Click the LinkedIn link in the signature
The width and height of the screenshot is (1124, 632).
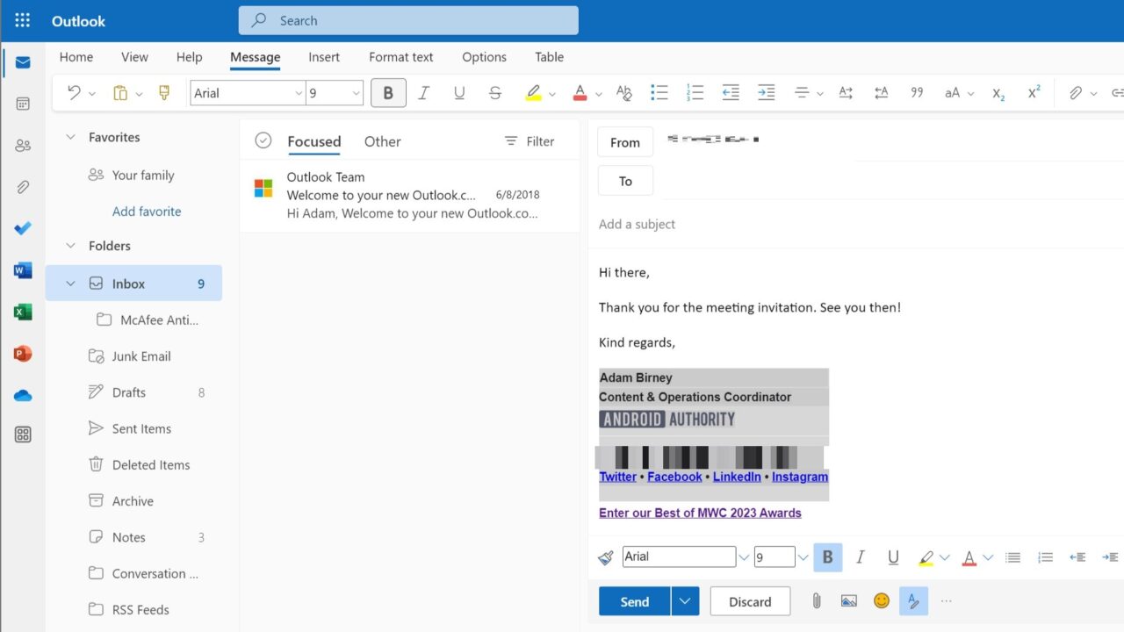(x=737, y=477)
